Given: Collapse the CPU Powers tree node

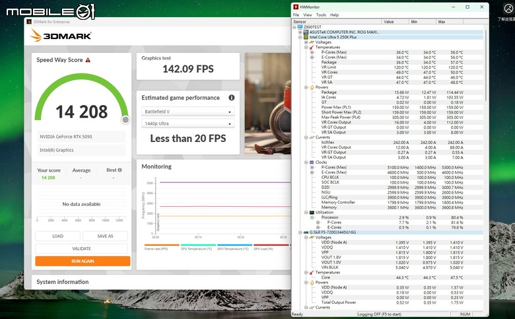Looking at the screenshot, I should tap(306, 87).
